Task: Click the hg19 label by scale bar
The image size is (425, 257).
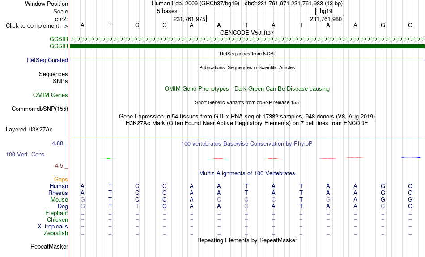Action: [326, 11]
